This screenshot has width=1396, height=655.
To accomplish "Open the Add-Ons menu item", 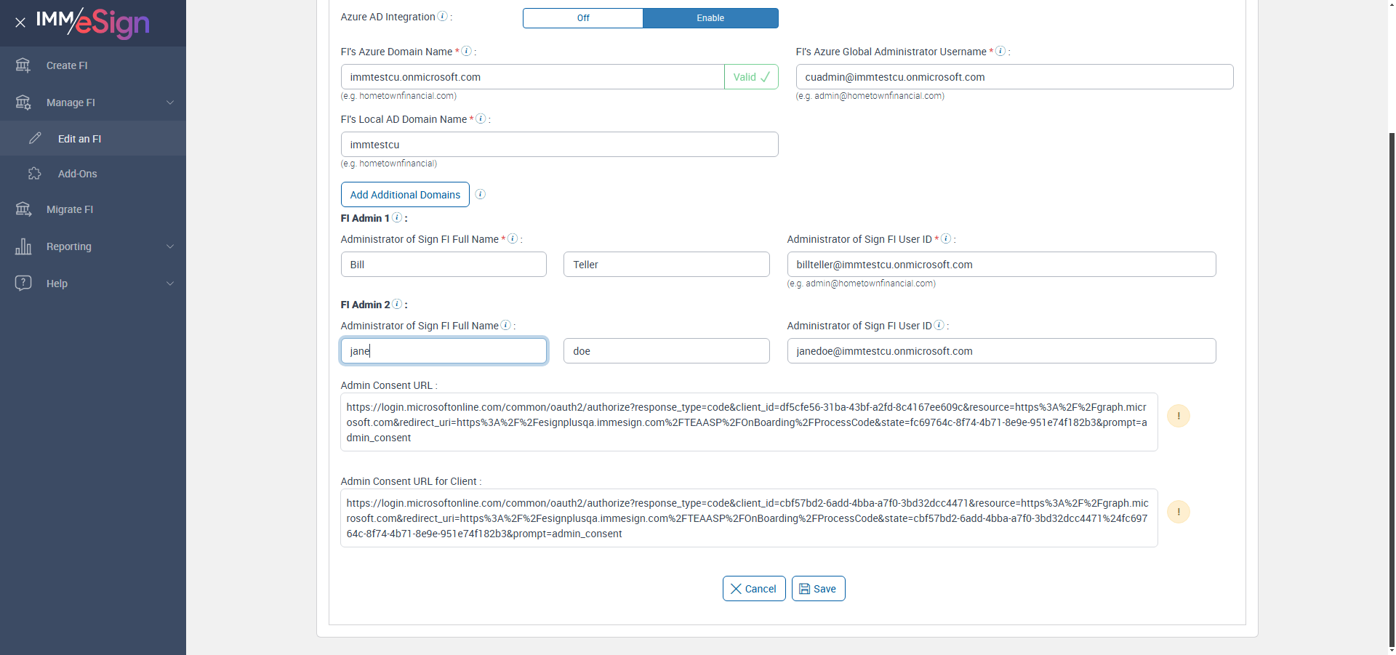I will 78,174.
